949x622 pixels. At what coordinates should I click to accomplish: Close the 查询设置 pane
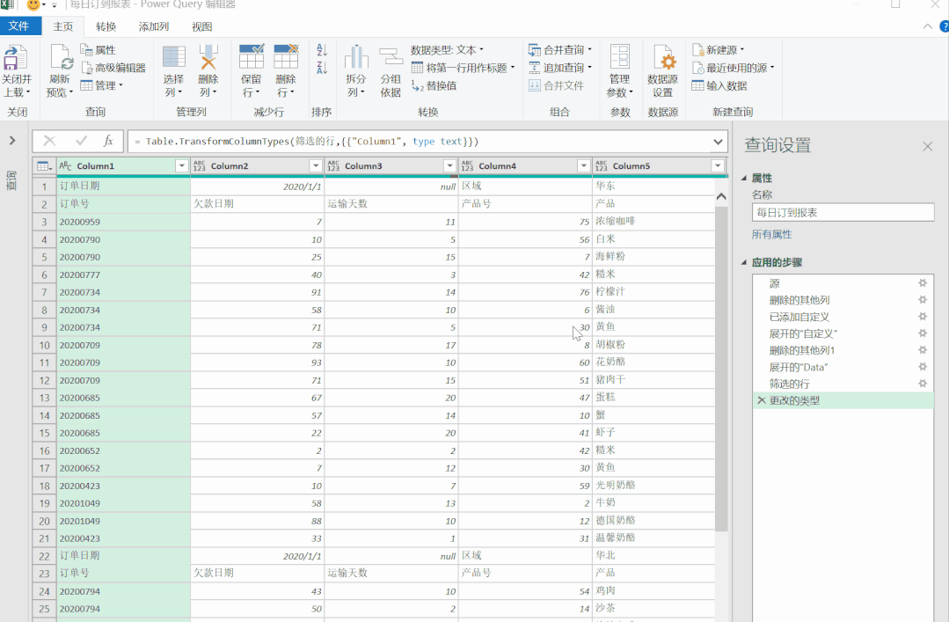point(928,146)
